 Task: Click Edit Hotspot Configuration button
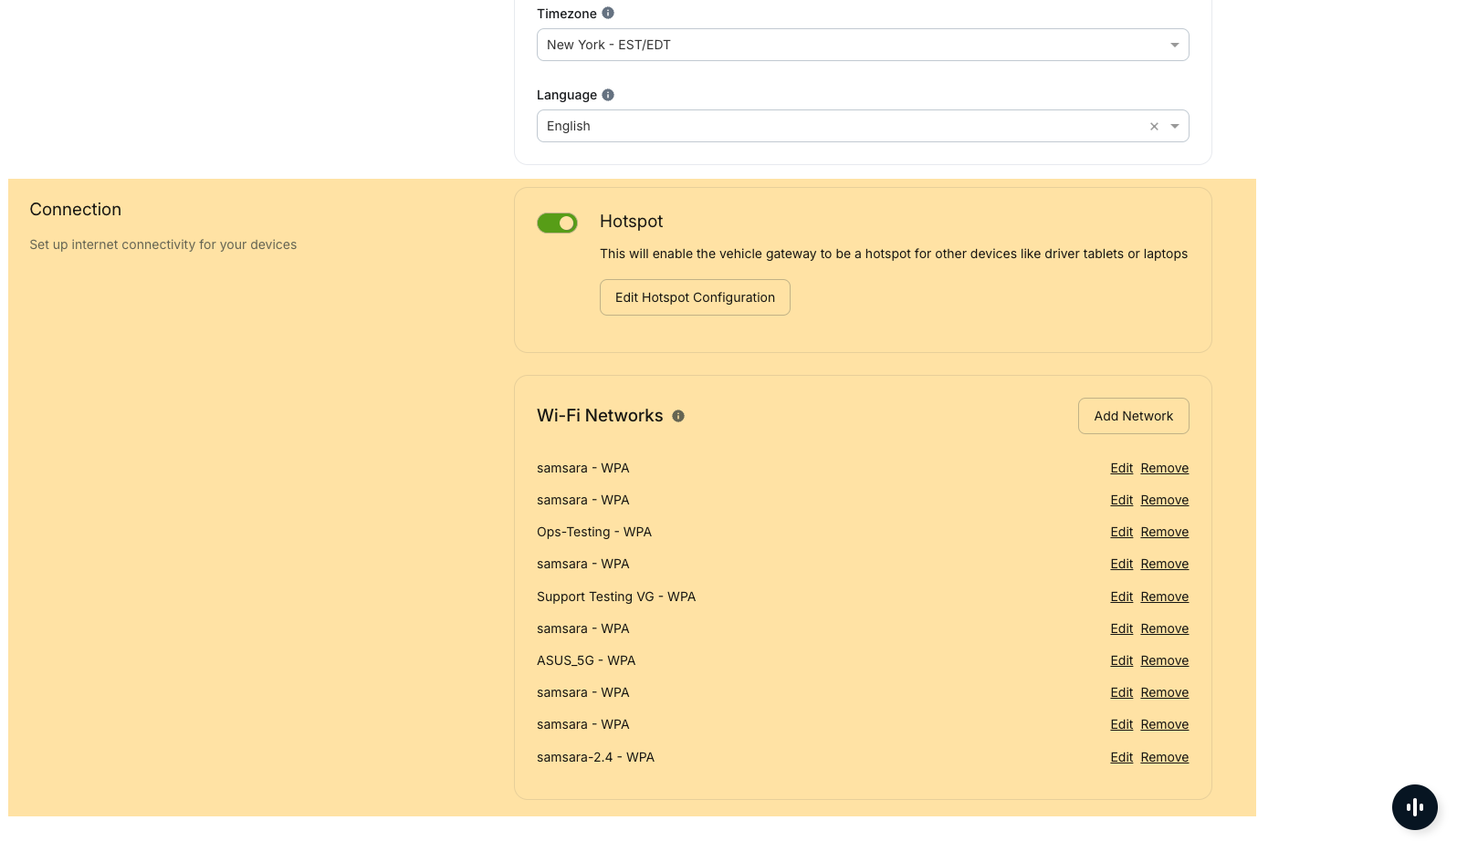(695, 297)
